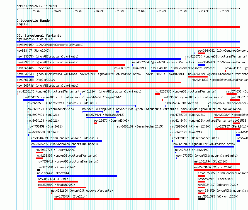Click nsv1061794 (Coe2014) label
Screen dimensions: 248x210
point(211,161)
